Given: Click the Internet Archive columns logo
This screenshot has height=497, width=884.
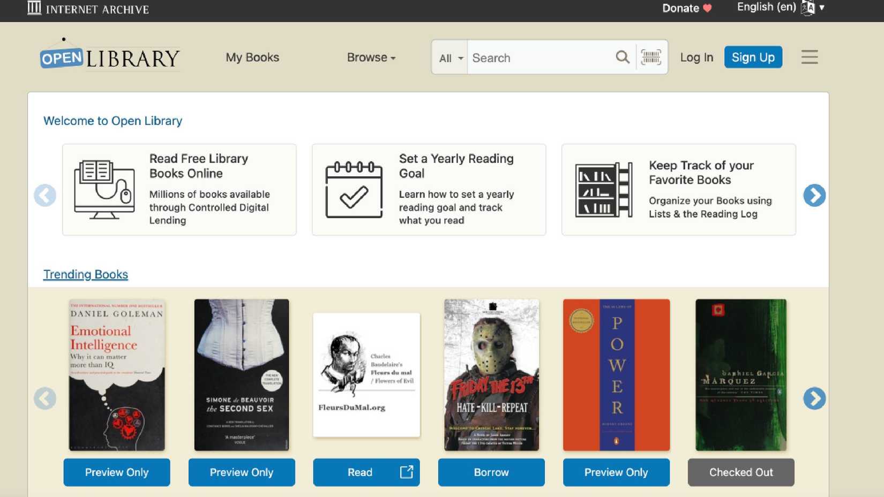Looking at the screenshot, I should pos(34,8).
